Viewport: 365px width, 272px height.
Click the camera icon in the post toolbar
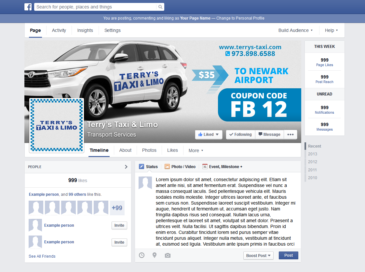[168, 255]
